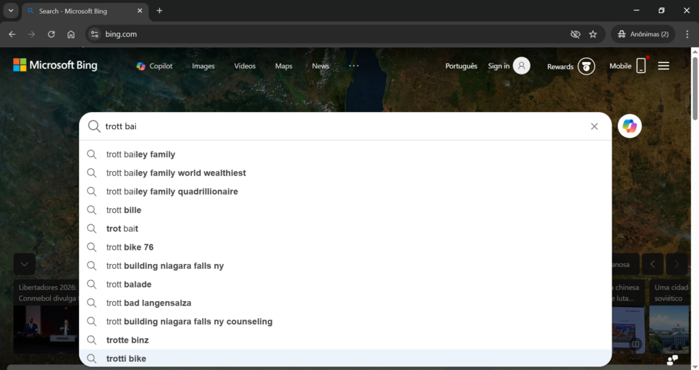Select suggestion 'trot bait'
Image resolution: width=699 pixels, height=370 pixels.
(345, 229)
